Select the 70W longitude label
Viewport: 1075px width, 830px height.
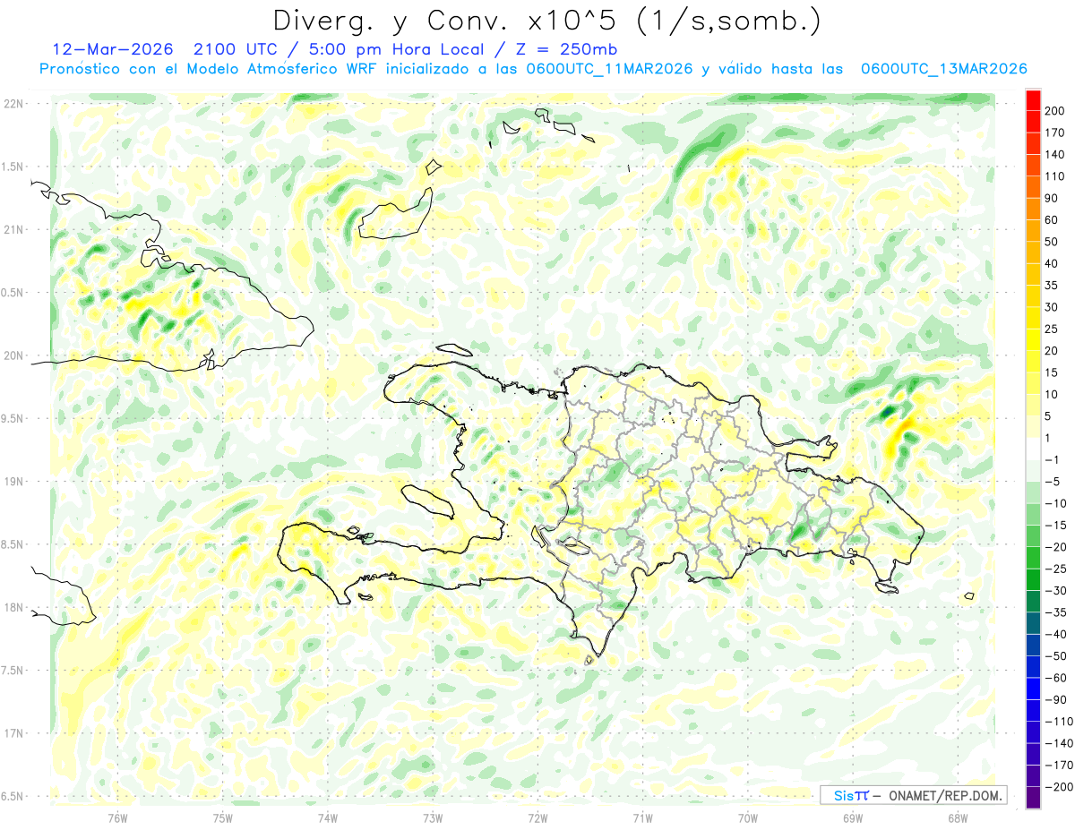point(747,817)
